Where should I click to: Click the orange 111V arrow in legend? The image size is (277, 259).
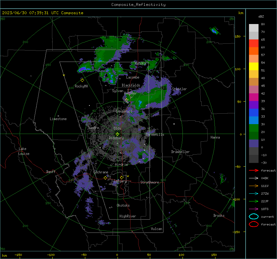tap(254, 186)
